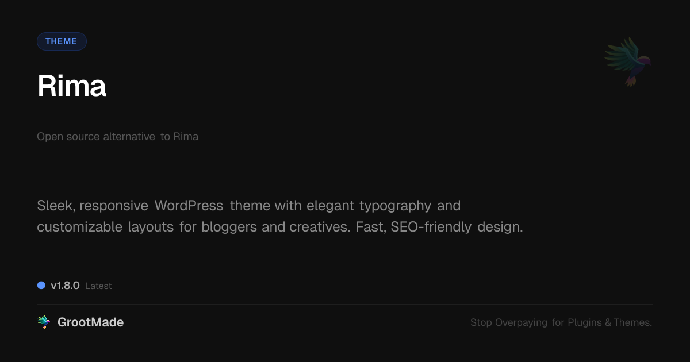
Task: Click the faded bird logo at top right
Action: [x=628, y=62]
